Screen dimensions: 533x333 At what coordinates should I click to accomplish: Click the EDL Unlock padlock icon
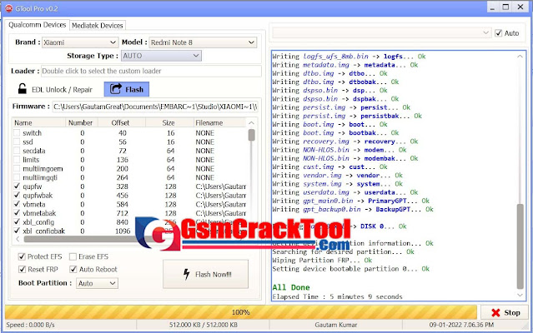(x=22, y=89)
